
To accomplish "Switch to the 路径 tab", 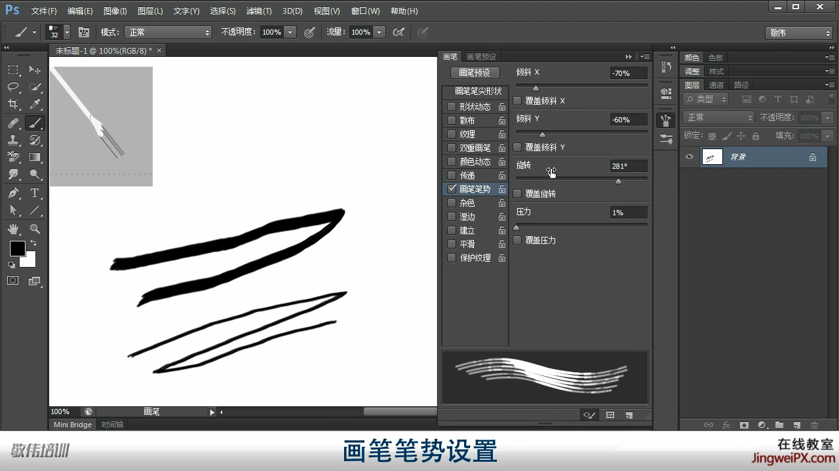I will click(741, 85).
